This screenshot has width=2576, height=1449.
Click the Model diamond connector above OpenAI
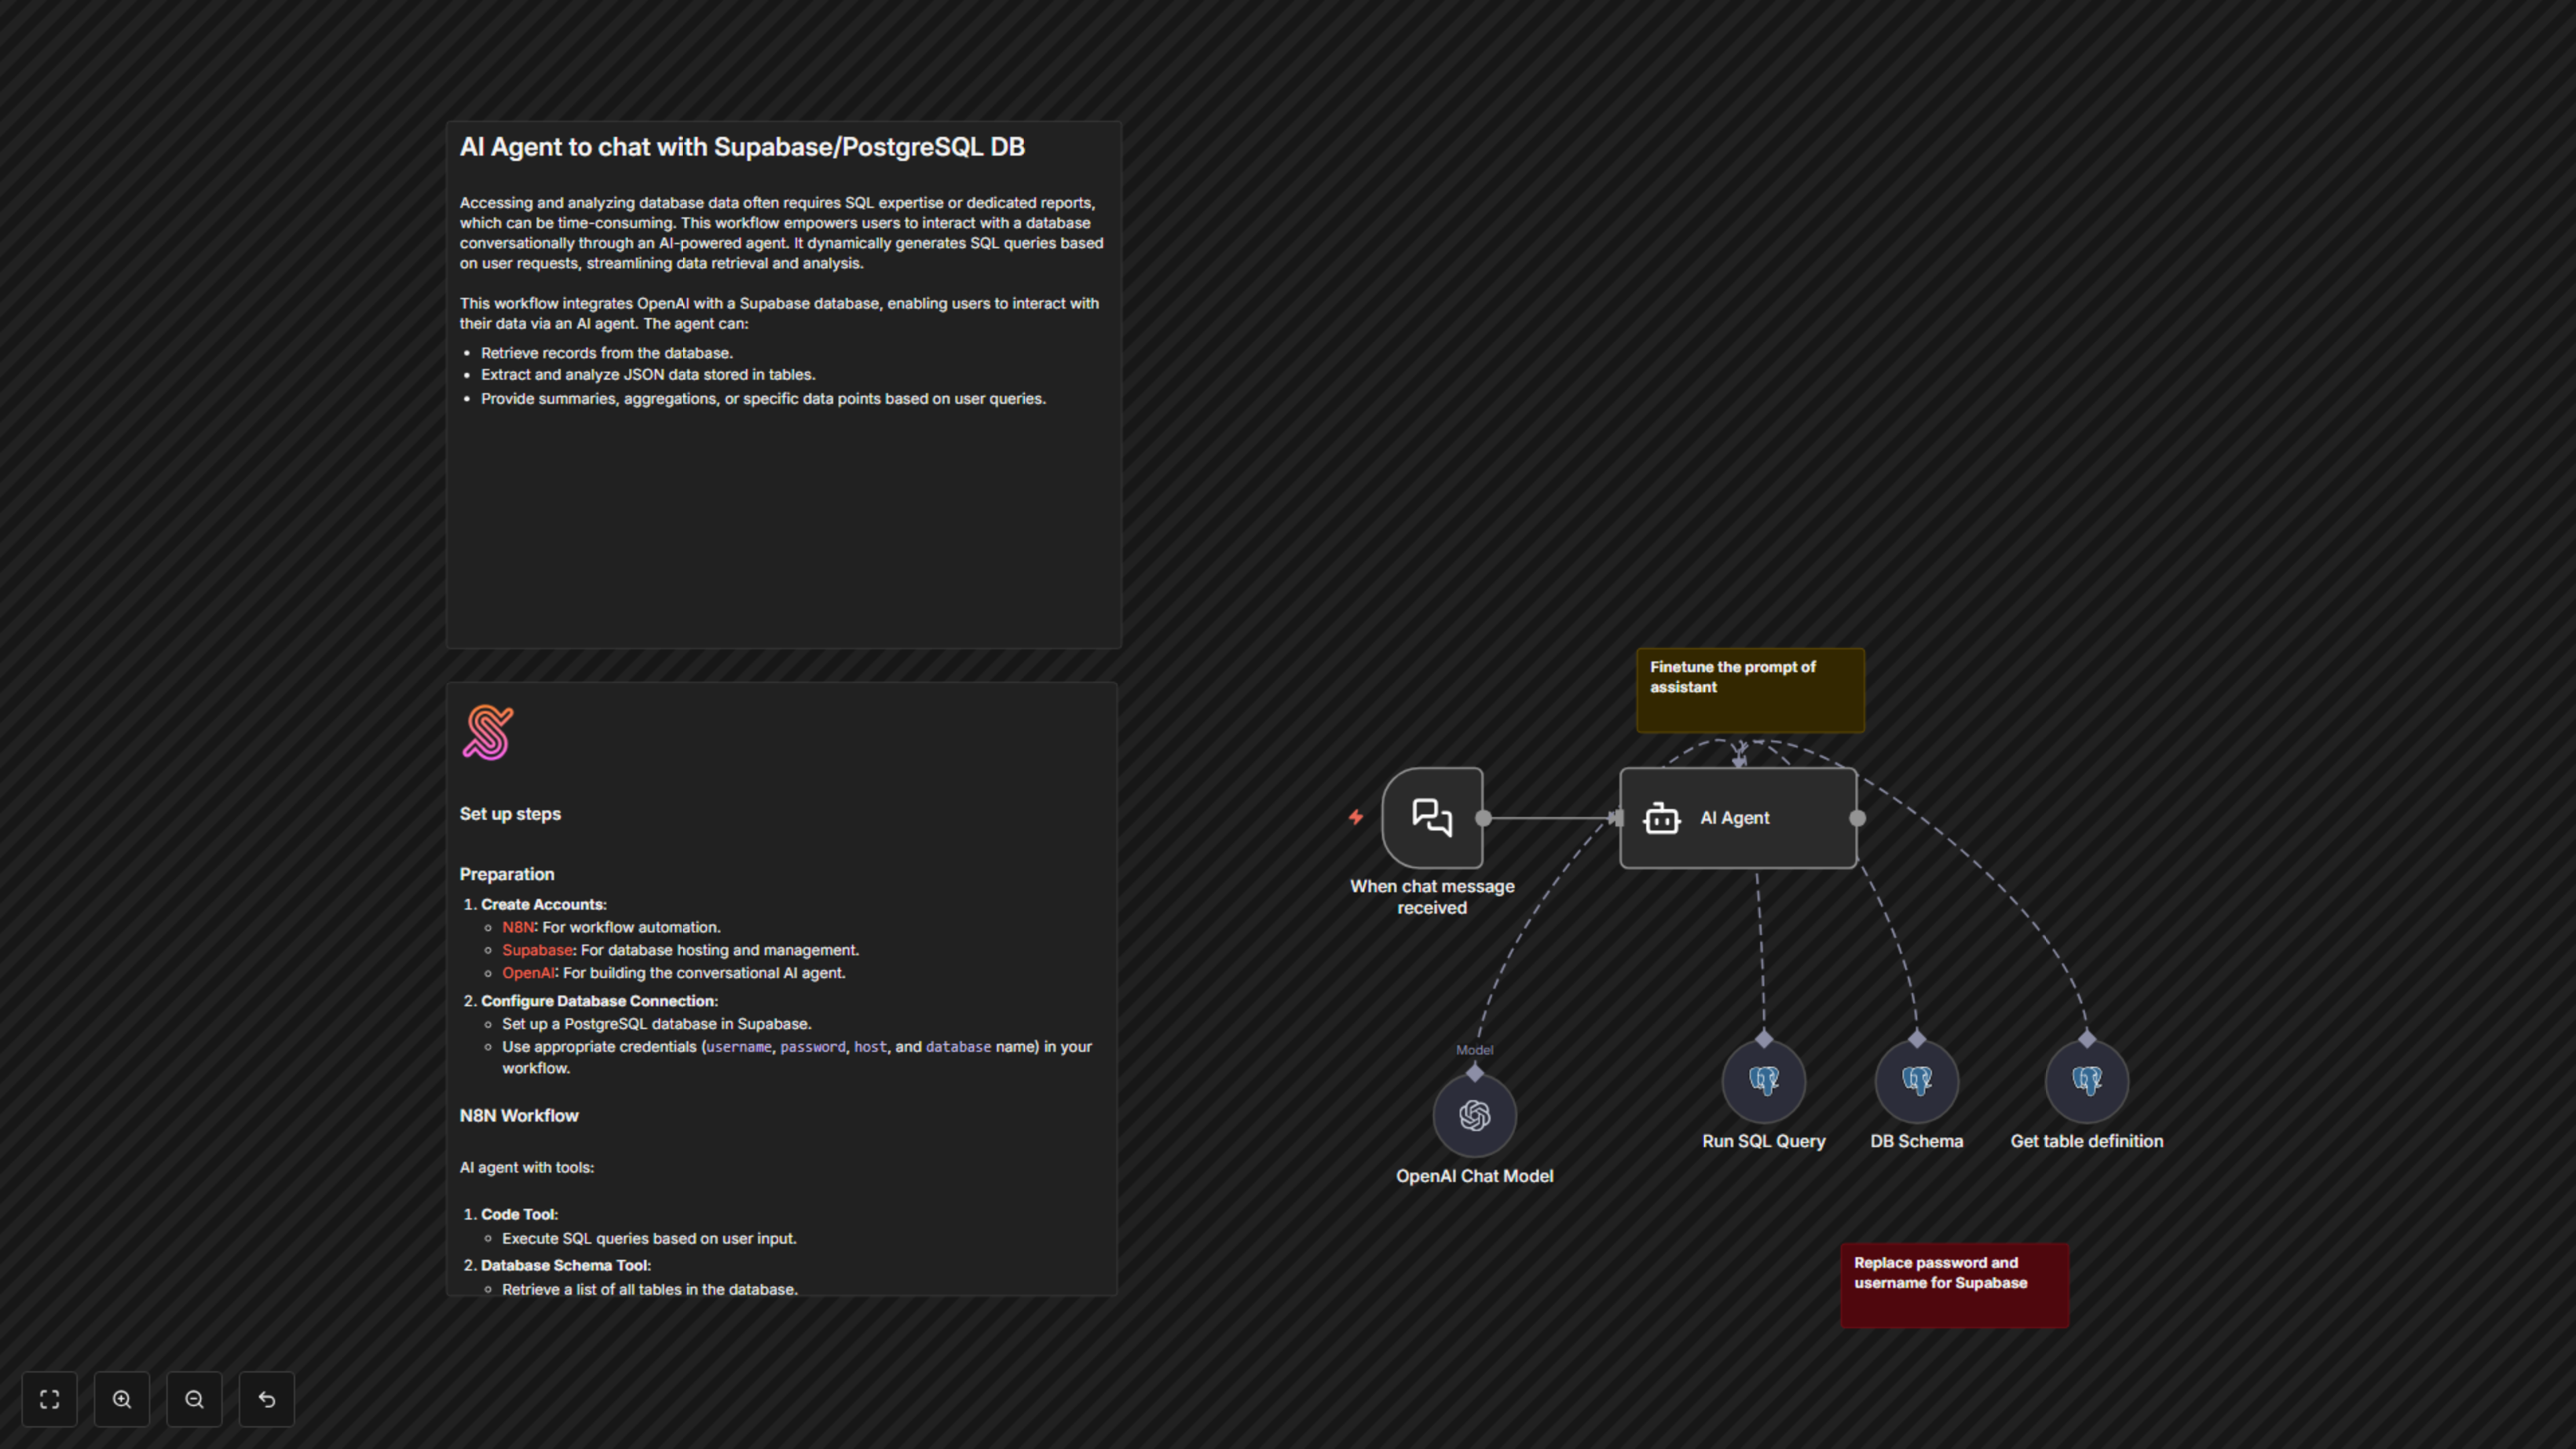1475,1073
